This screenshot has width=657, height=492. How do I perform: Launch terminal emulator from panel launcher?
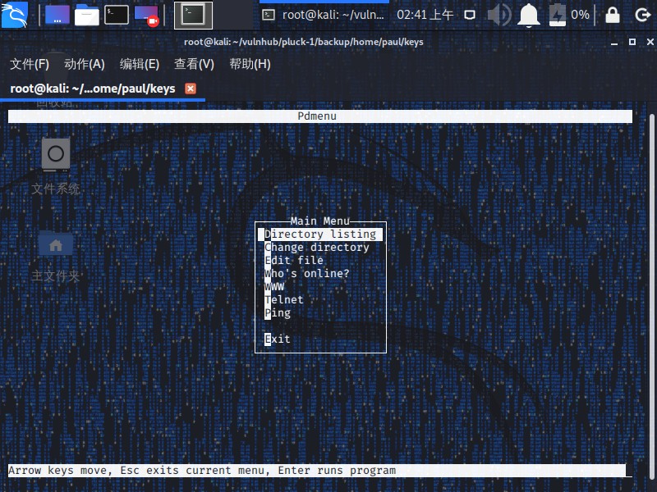click(x=116, y=15)
